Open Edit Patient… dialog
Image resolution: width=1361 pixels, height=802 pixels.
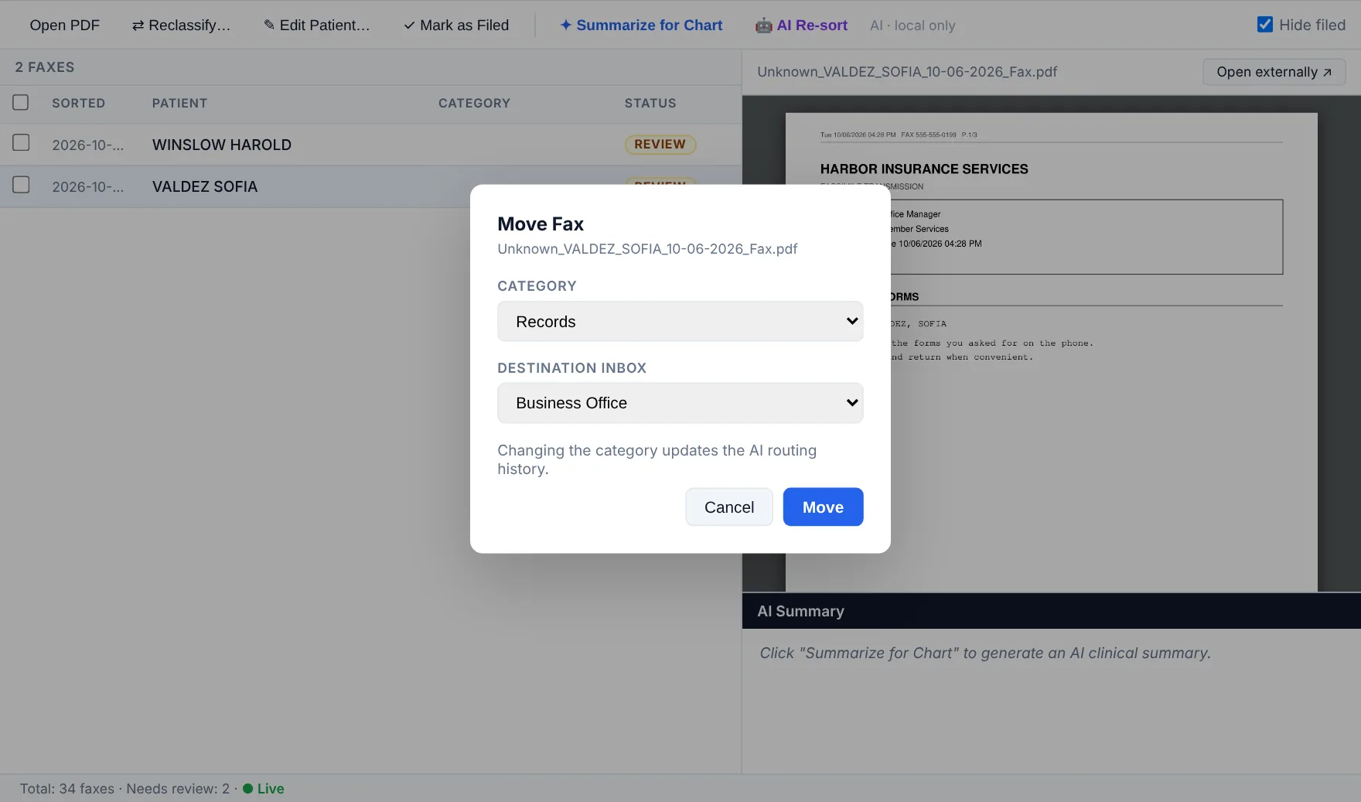317,25
